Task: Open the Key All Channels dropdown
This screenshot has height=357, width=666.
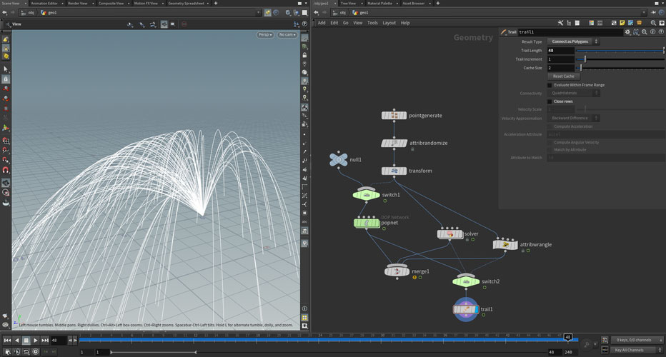Action: pos(637,350)
